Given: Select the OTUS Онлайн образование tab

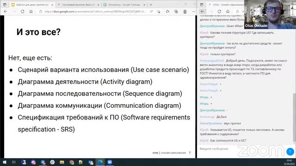Looking at the screenshot, I should click(226, 5).
